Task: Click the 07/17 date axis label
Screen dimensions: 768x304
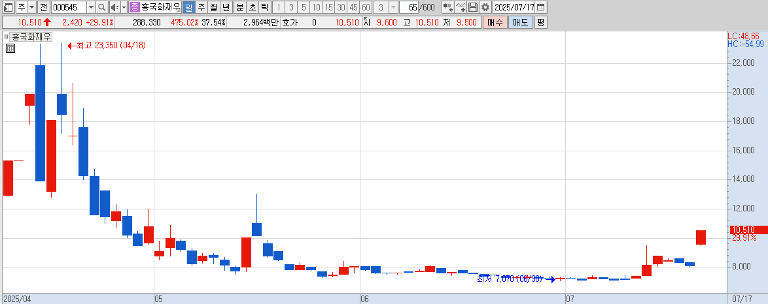Action: pyautogui.click(x=743, y=298)
